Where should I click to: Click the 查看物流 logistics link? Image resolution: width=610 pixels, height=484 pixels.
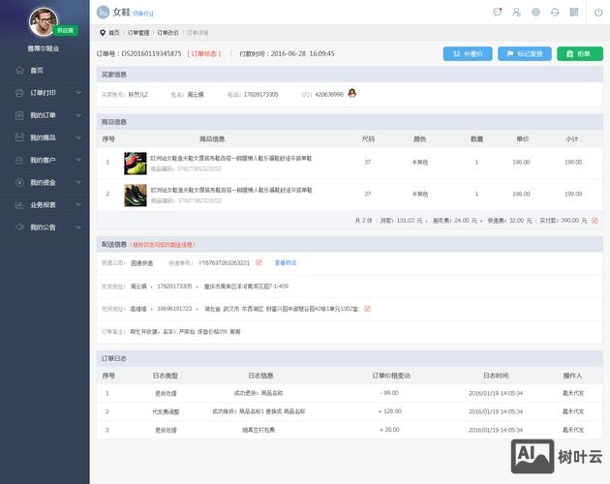(x=286, y=262)
